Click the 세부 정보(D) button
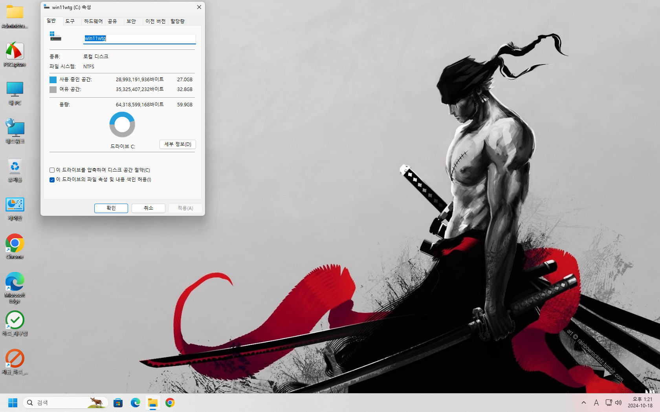The height and width of the screenshot is (412, 660). coord(178,144)
